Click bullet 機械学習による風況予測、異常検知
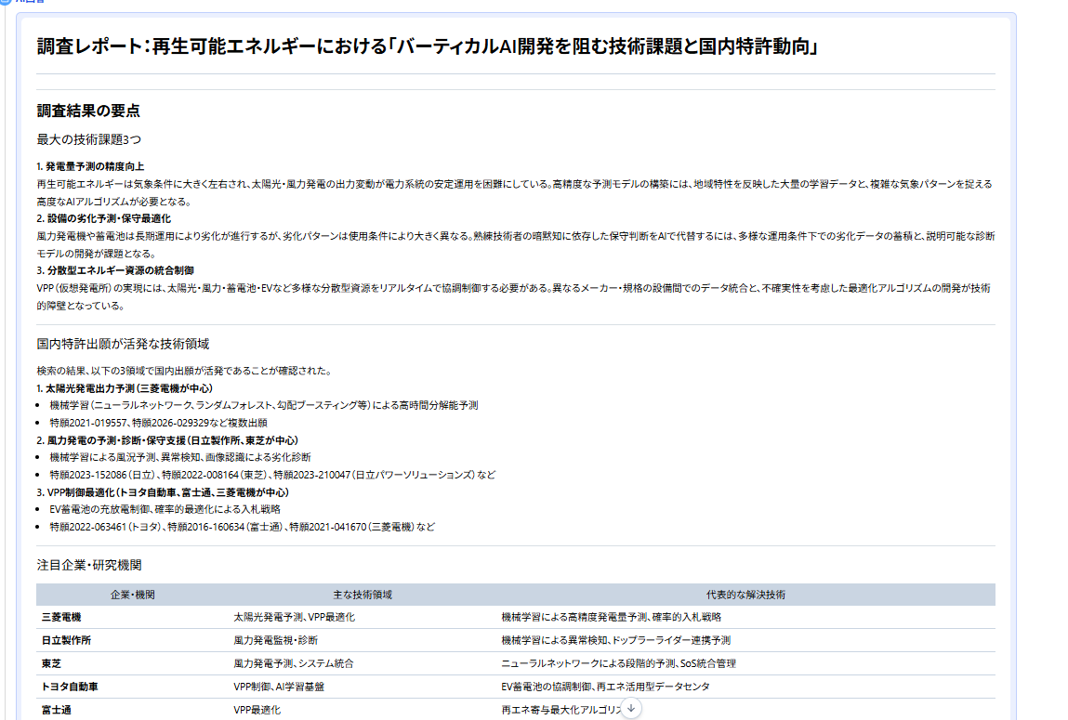The height and width of the screenshot is (720, 1068). [179, 457]
